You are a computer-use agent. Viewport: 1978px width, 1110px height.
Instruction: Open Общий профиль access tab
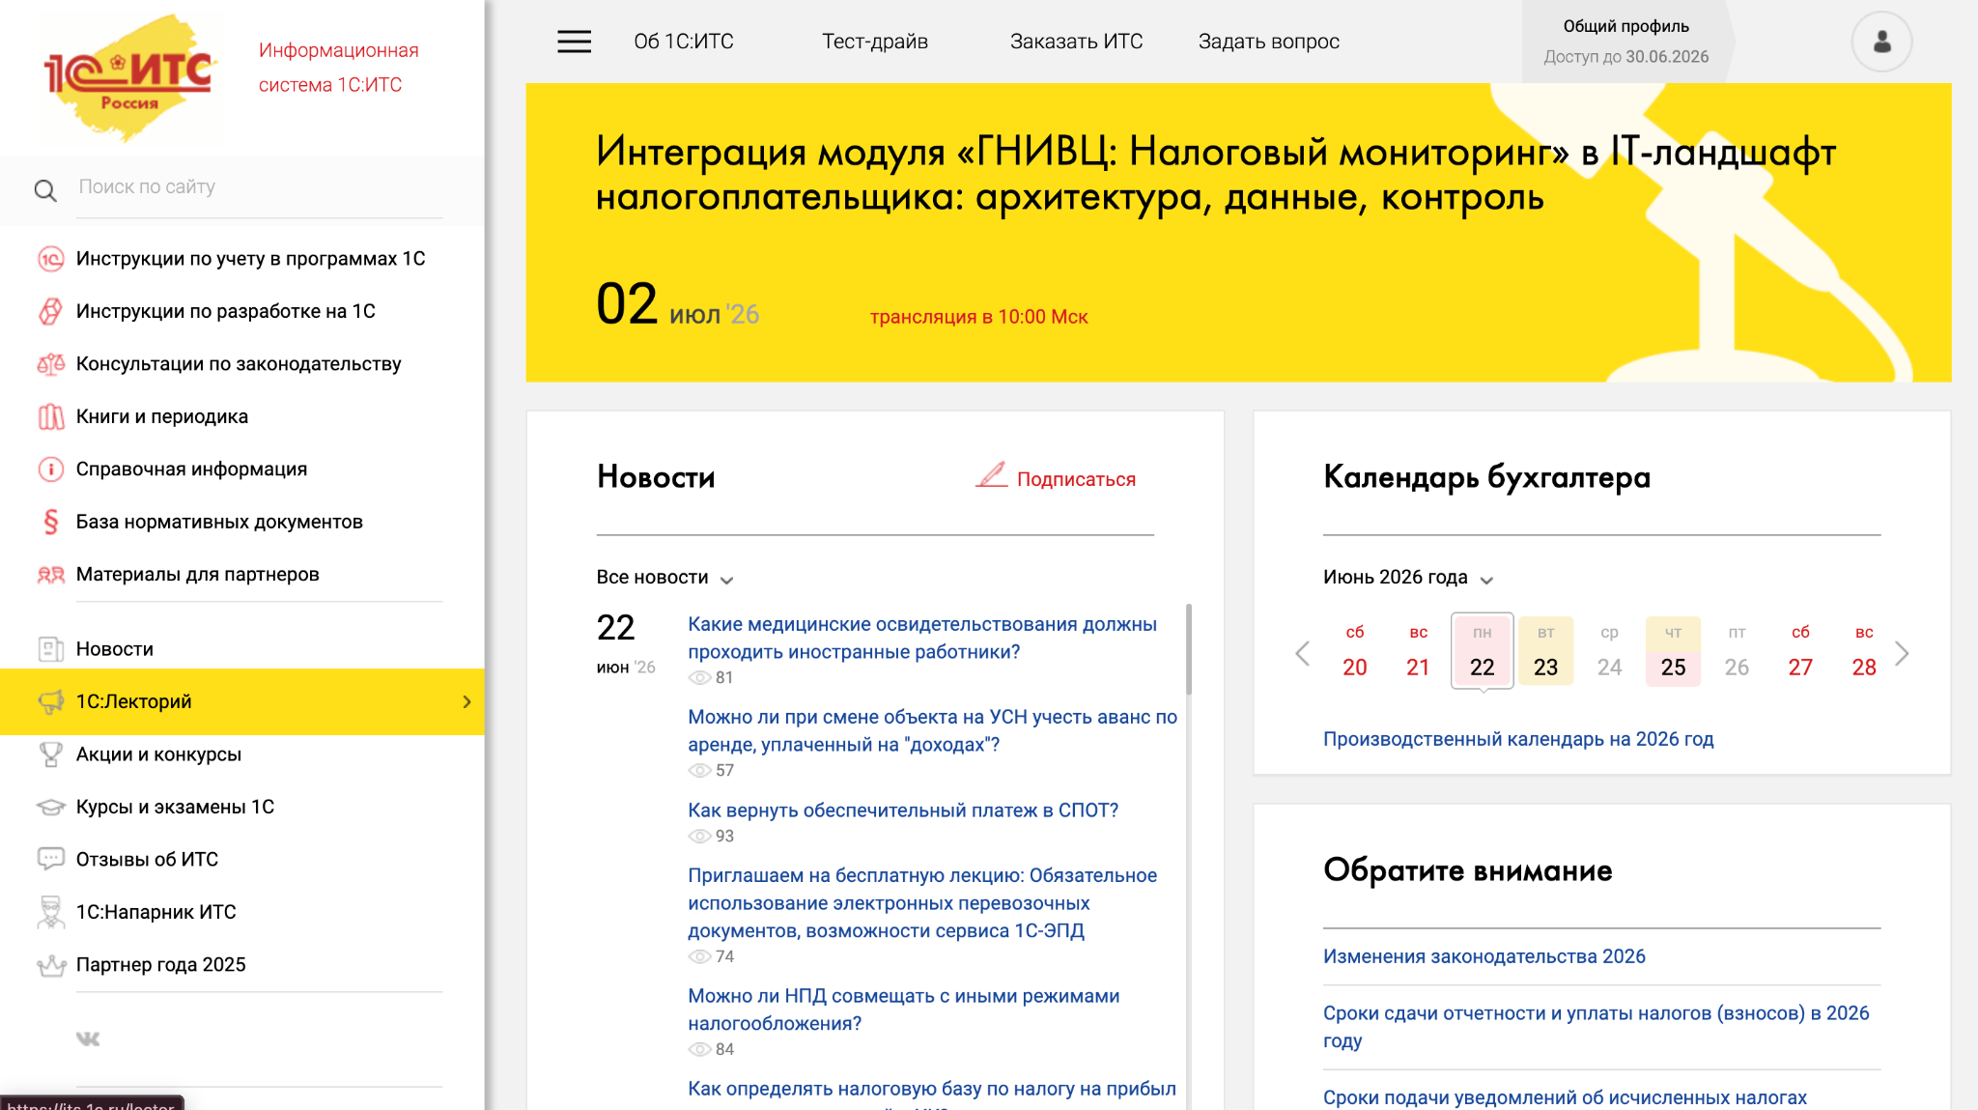(1626, 42)
